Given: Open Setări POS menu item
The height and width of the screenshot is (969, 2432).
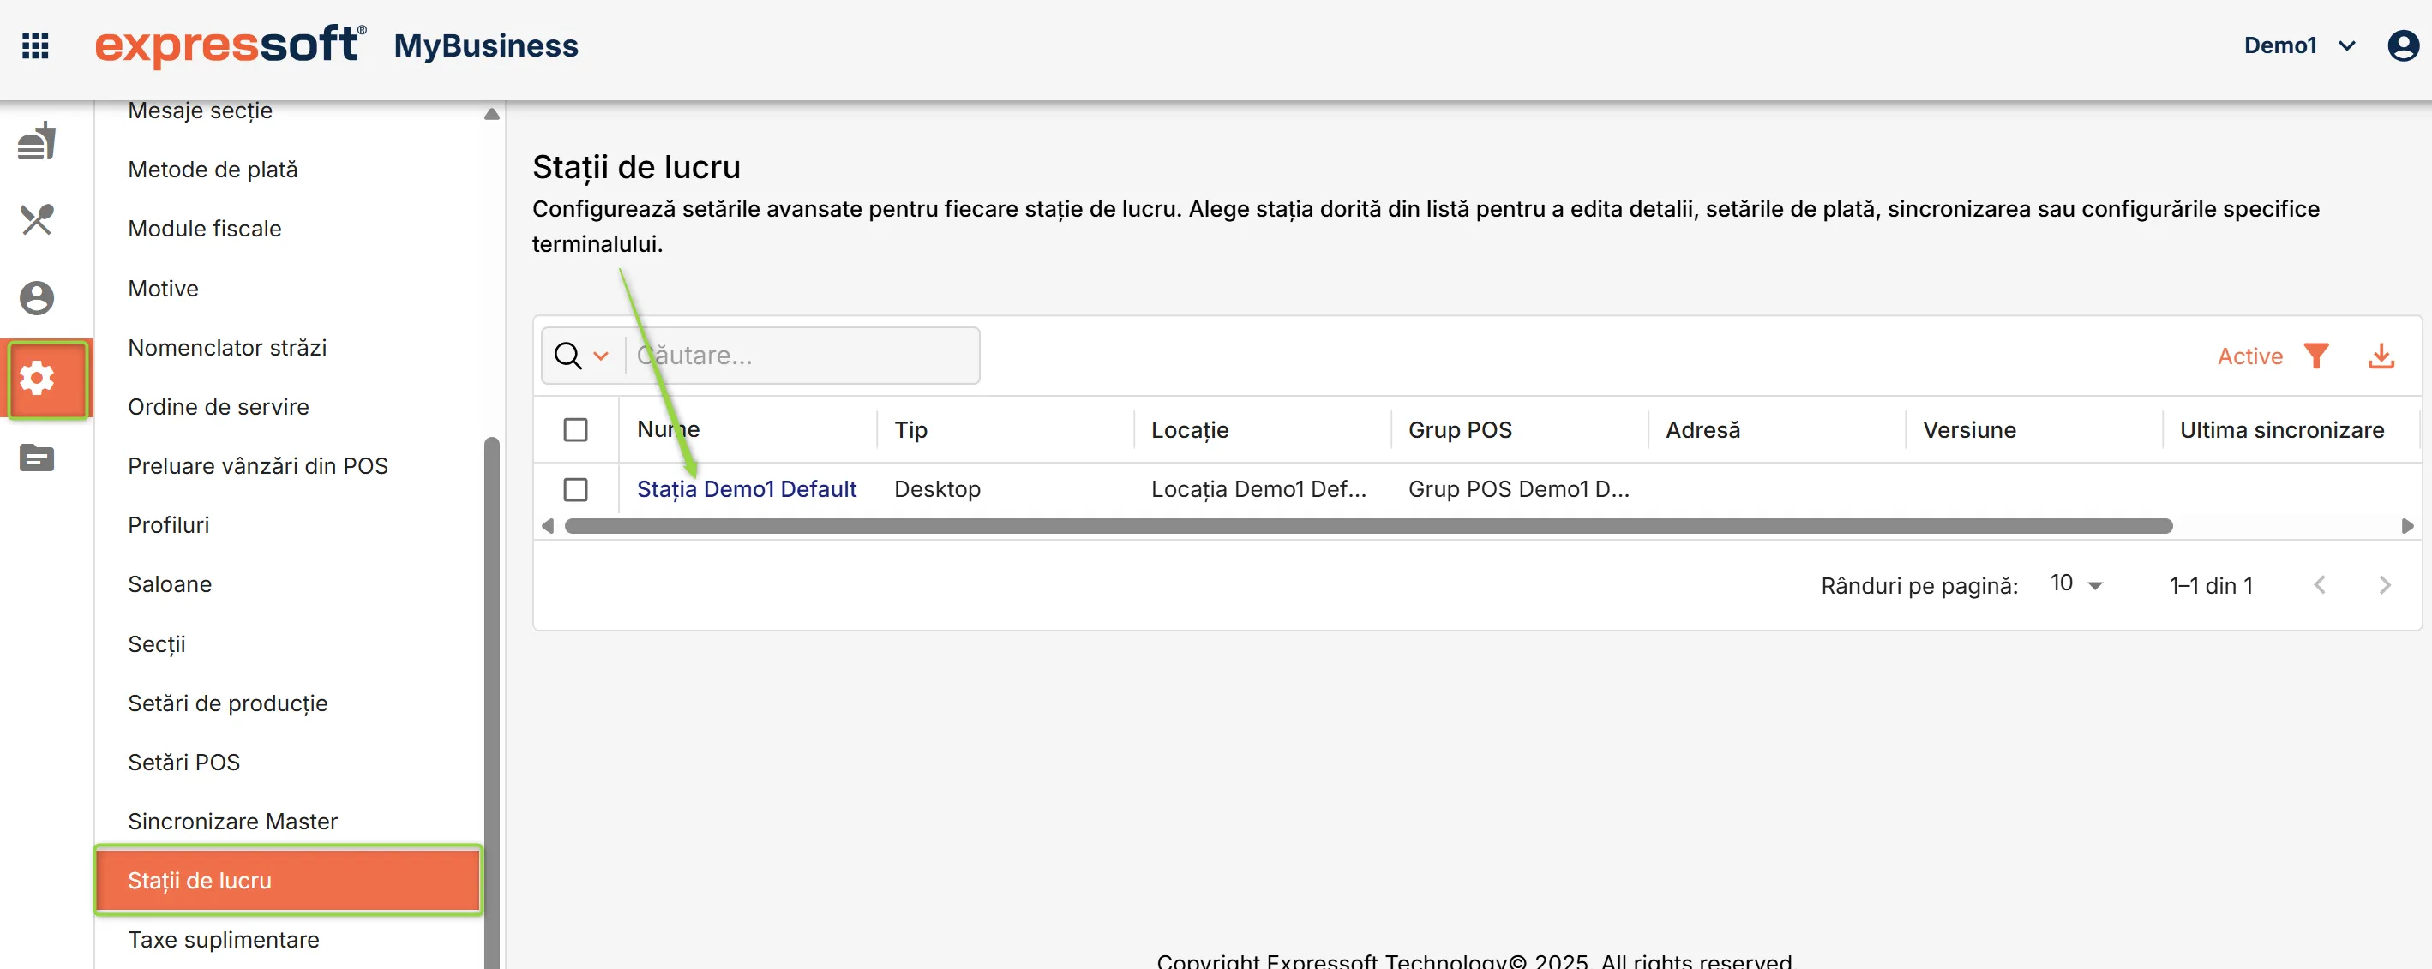Looking at the screenshot, I should click(x=183, y=762).
